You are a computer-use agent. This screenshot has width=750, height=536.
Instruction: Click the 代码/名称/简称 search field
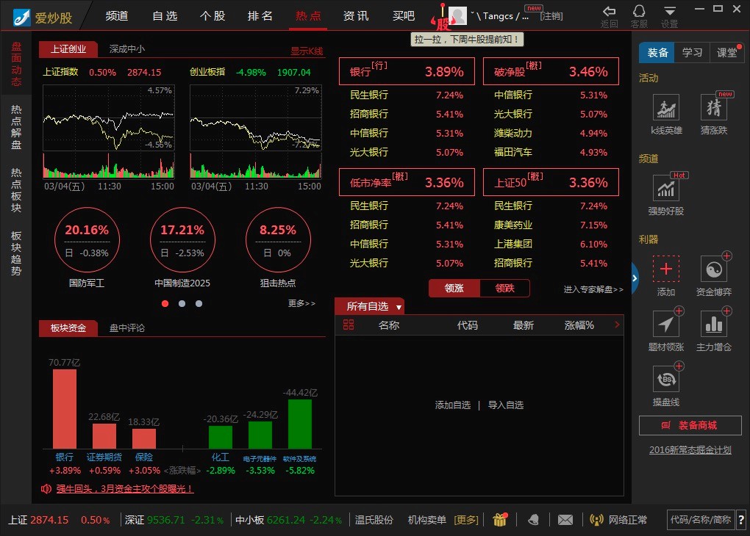coord(701,520)
